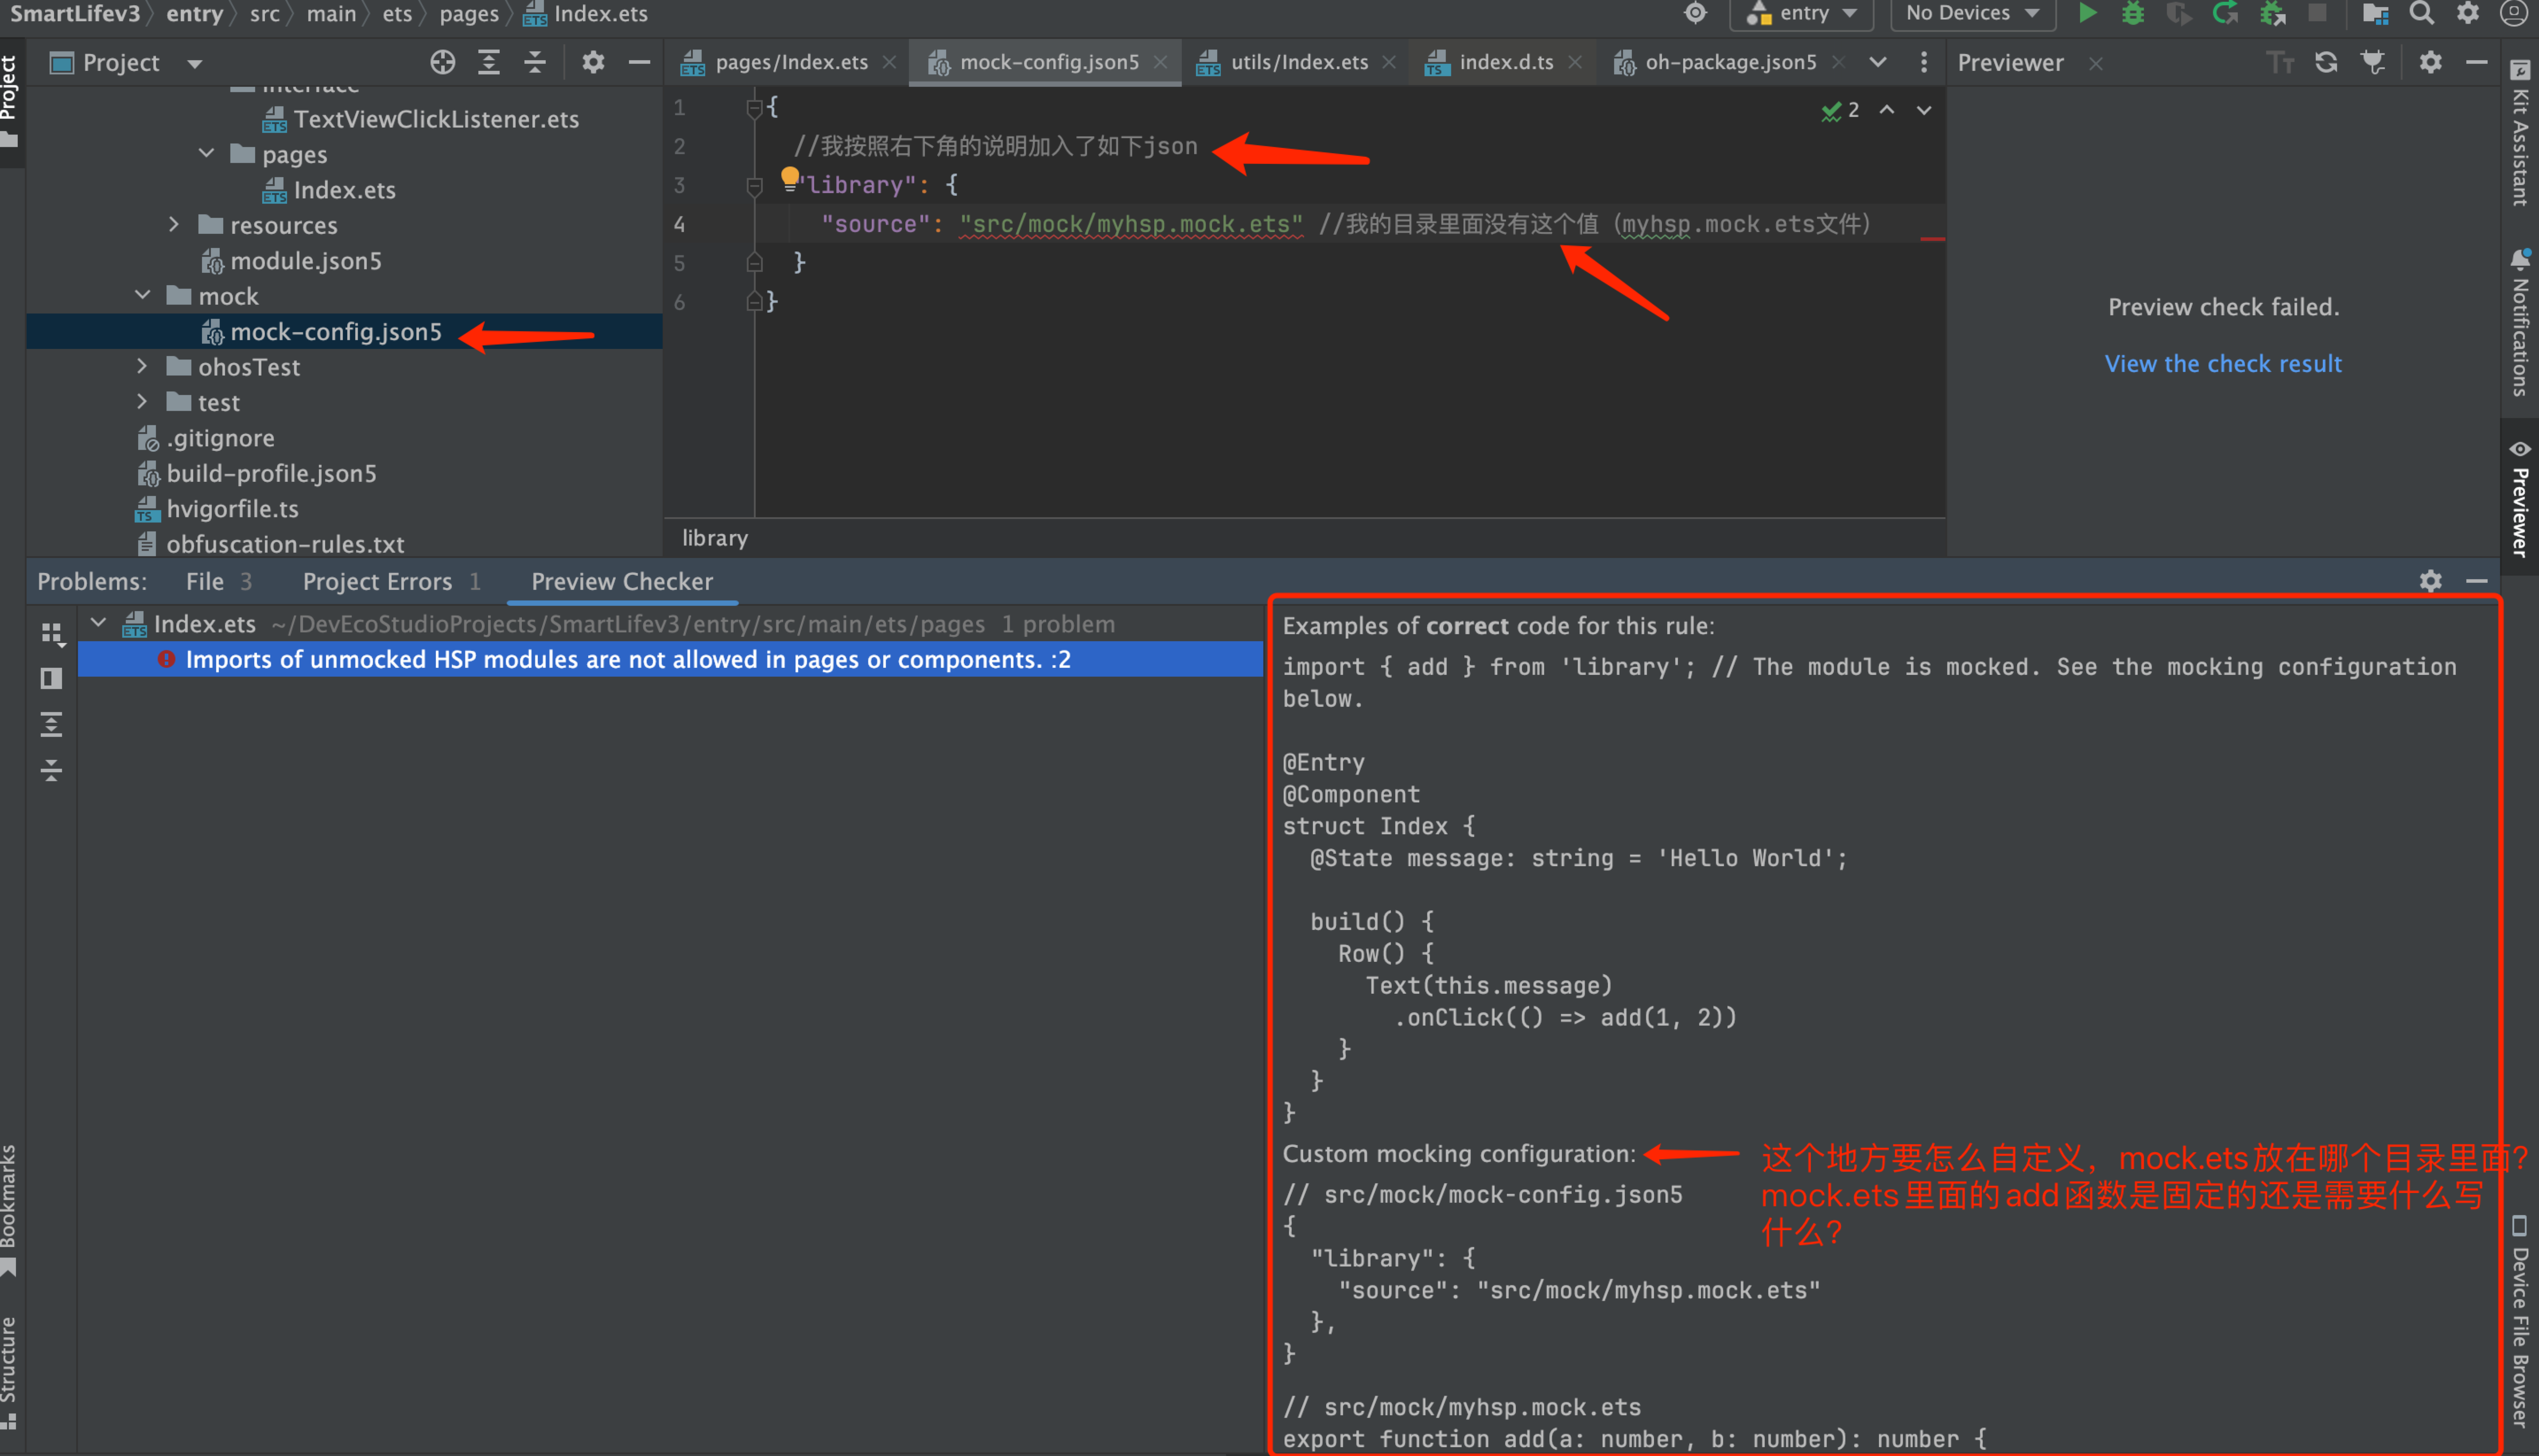Collapse the mock folder
The height and width of the screenshot is (1456, 2539).
(143, 296)
